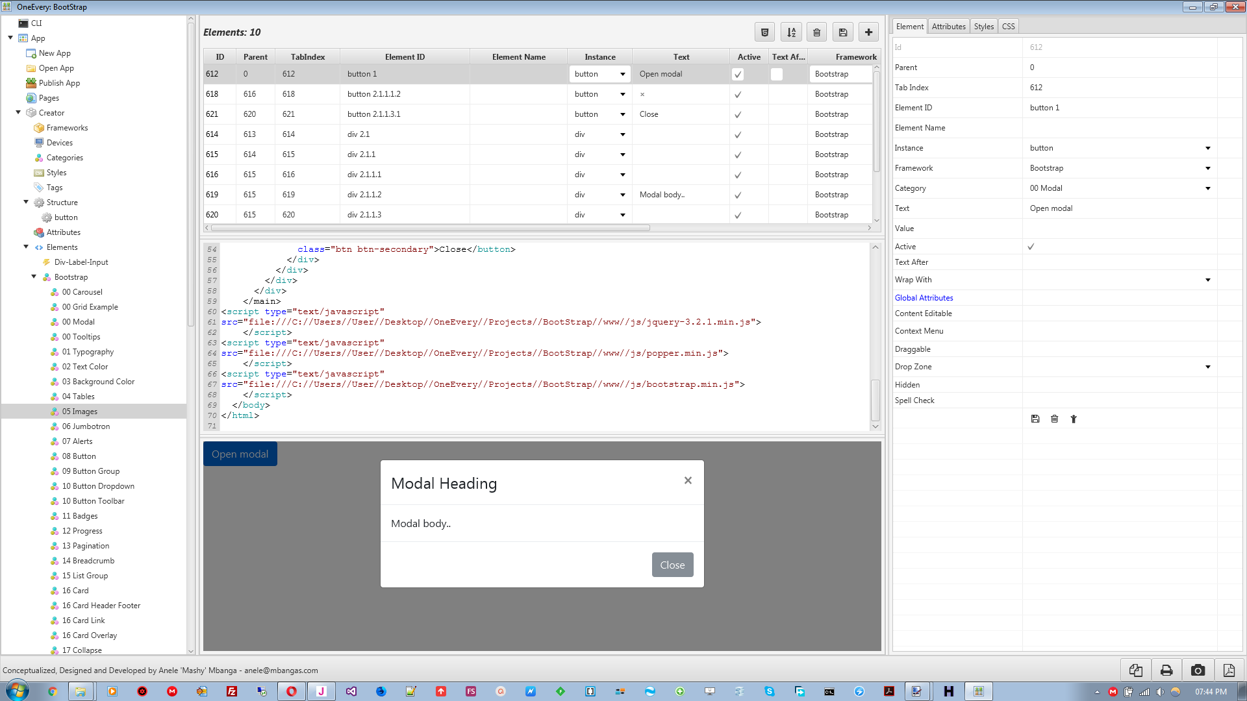This screenshot has width=1247, height=701.
Task: Toggle Active checkbox for row 612
Action: tap(738, 75)
